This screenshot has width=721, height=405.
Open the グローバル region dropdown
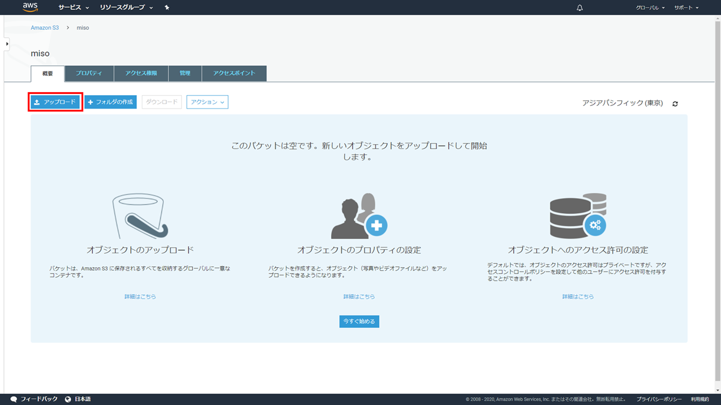tap(650, 8)
